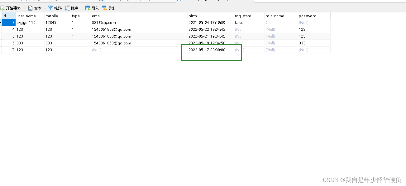Select the type column header
This screenshot has width=406, height=186.
pyautogui.click(x=81, y=16)
